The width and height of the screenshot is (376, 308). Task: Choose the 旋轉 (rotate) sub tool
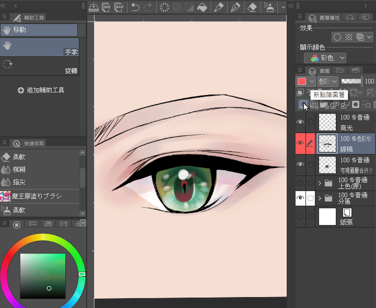coord(39,66)
